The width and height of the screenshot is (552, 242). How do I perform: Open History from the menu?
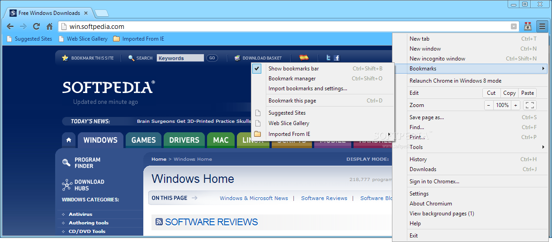(x=470, y=159)
